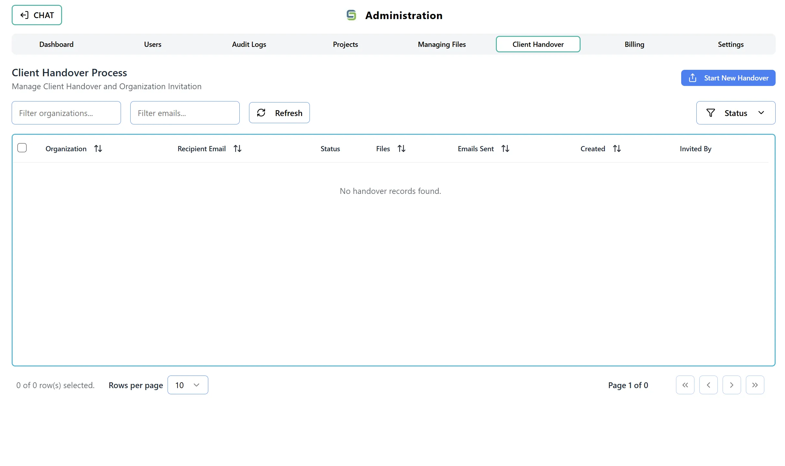Open the Rows per page dropdown
The height and width of the screenshot is (466, 785).
[x=188, y=385]
